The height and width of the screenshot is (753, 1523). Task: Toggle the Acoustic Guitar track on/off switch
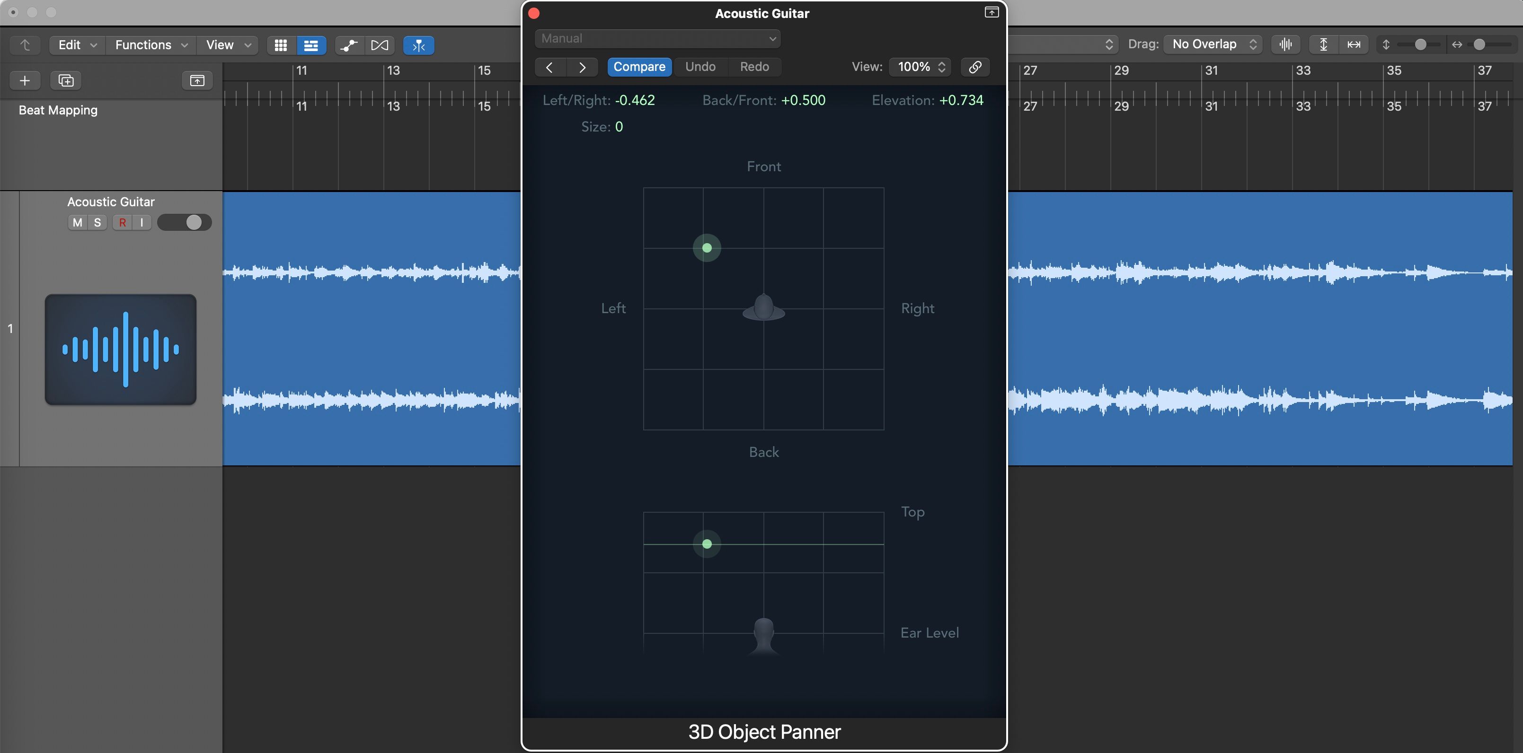coord(185,222)
